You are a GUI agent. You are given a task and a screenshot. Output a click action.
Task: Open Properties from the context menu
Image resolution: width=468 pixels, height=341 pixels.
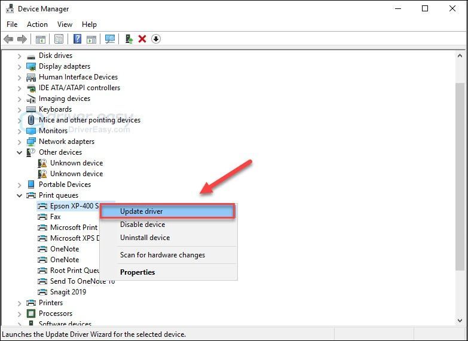pyautogui.click(x=169, y=272)
